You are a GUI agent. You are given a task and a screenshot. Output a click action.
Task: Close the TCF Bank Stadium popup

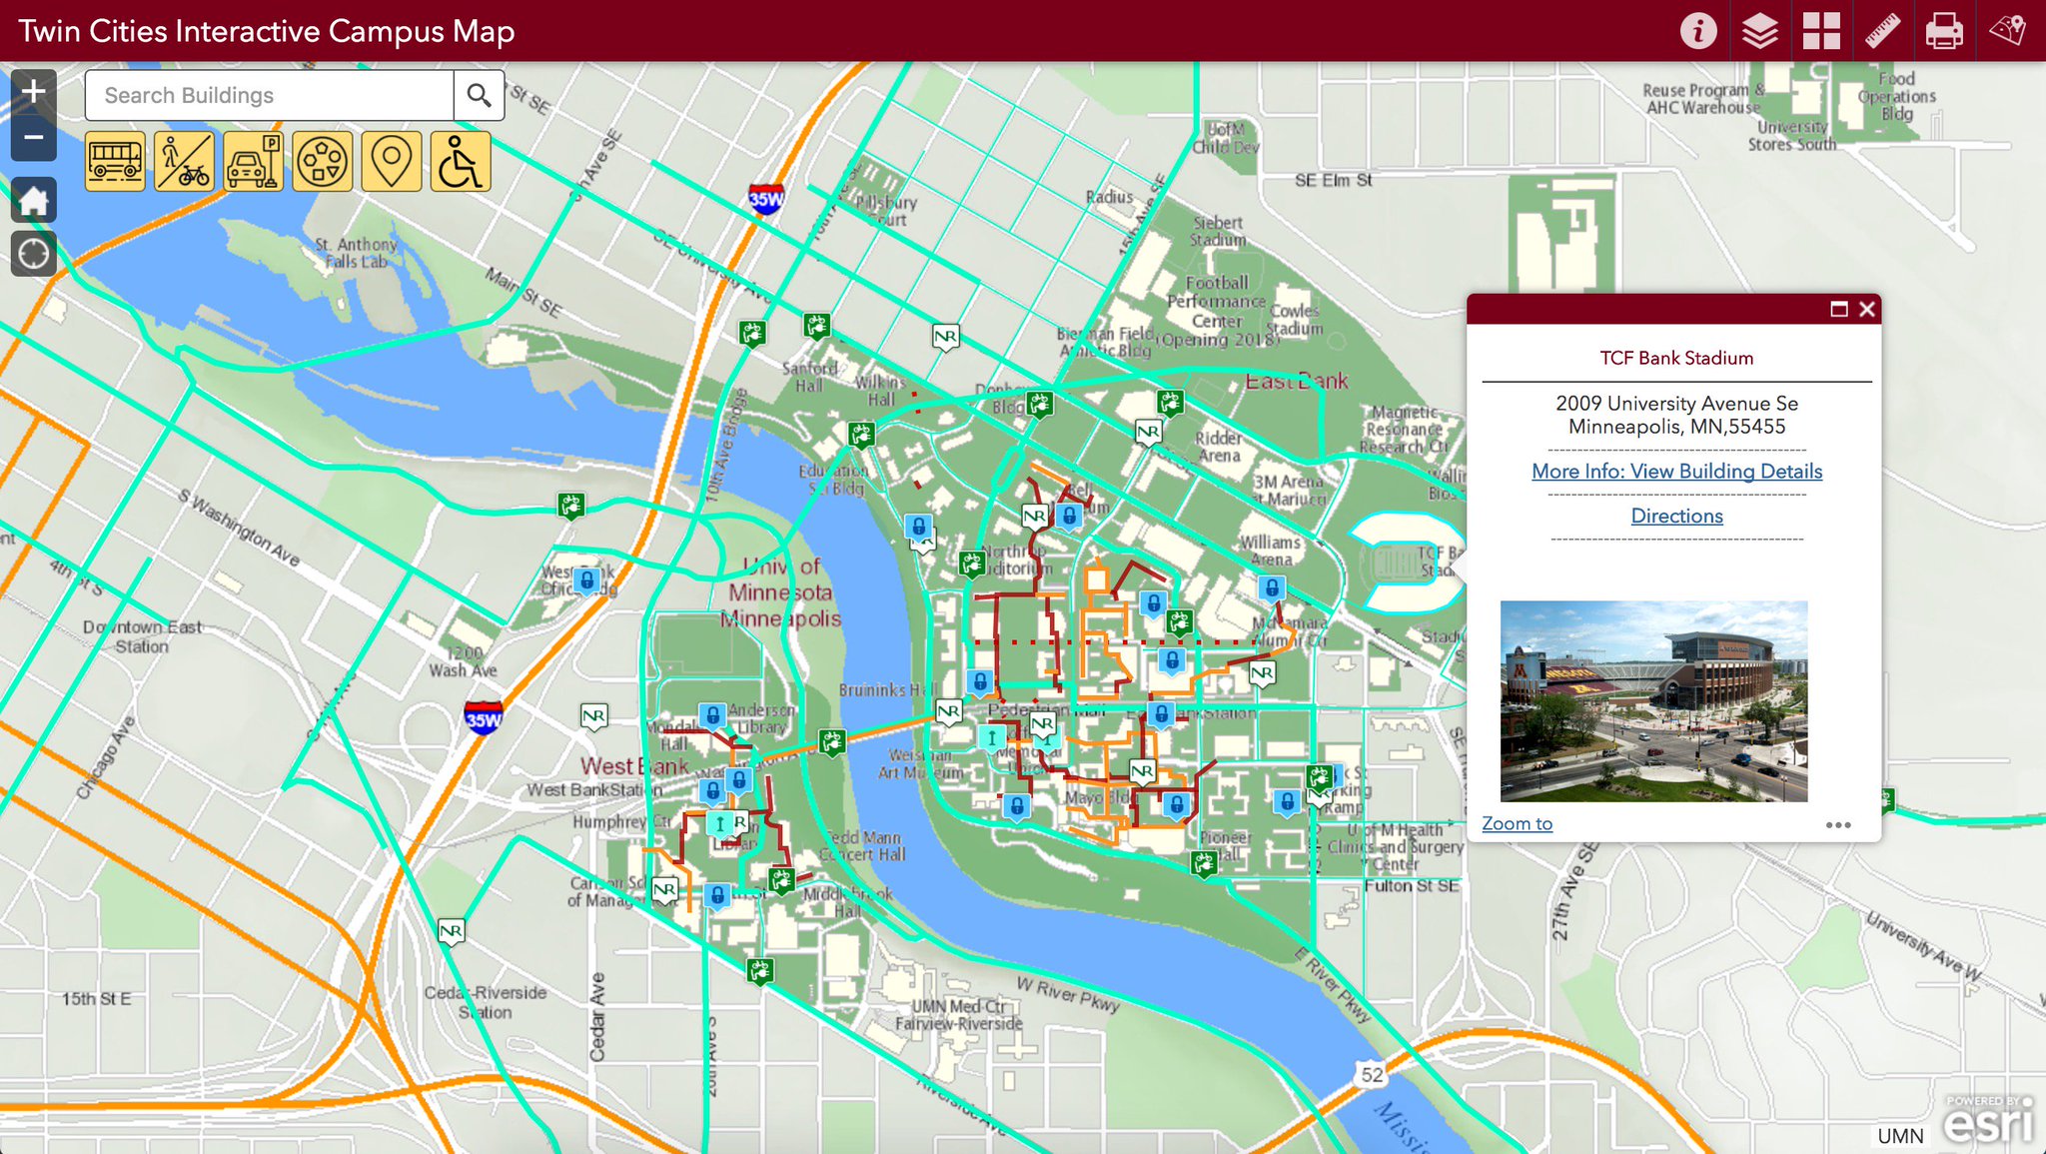[1867, 310]
